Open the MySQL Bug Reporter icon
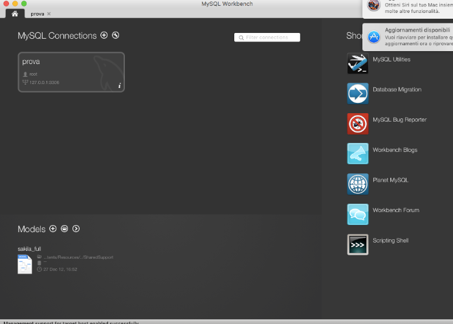The height and width of the screenshot is (324, 453). 358,124
